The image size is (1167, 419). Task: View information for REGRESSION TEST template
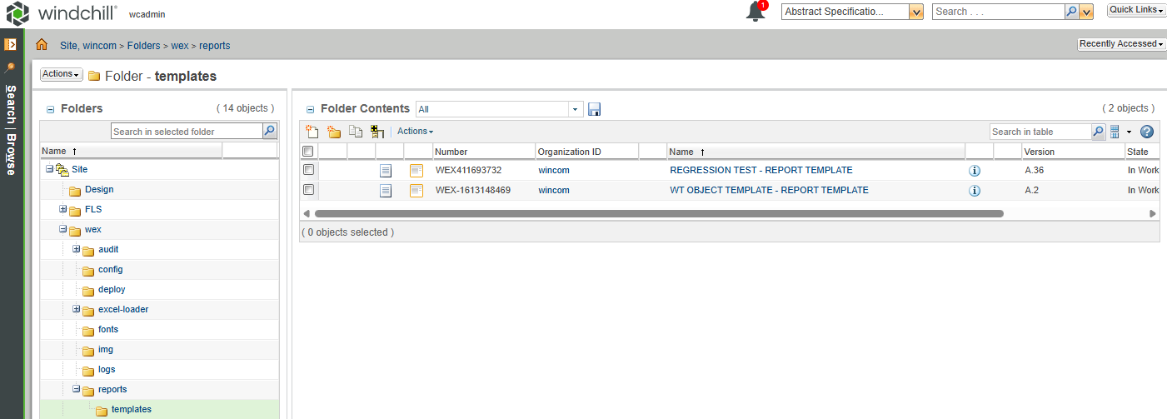point(975,170)
